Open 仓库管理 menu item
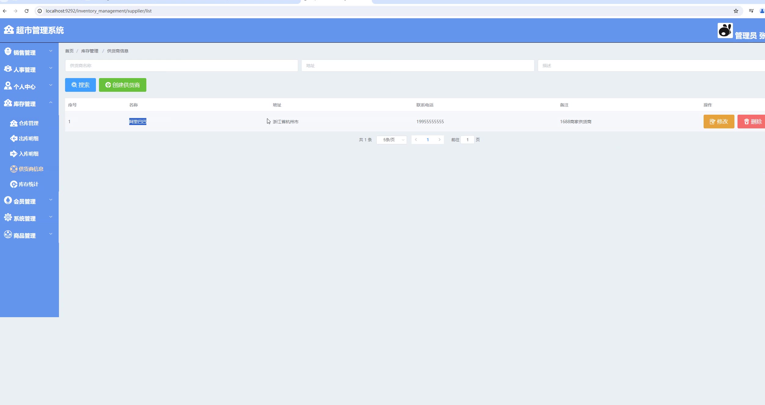Viewport: 765px width, 405px height. pyautogui.click(x=29, y=123)
